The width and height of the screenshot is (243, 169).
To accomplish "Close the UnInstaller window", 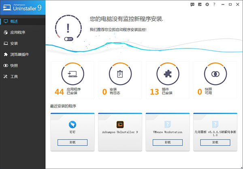I will [238, 4].
